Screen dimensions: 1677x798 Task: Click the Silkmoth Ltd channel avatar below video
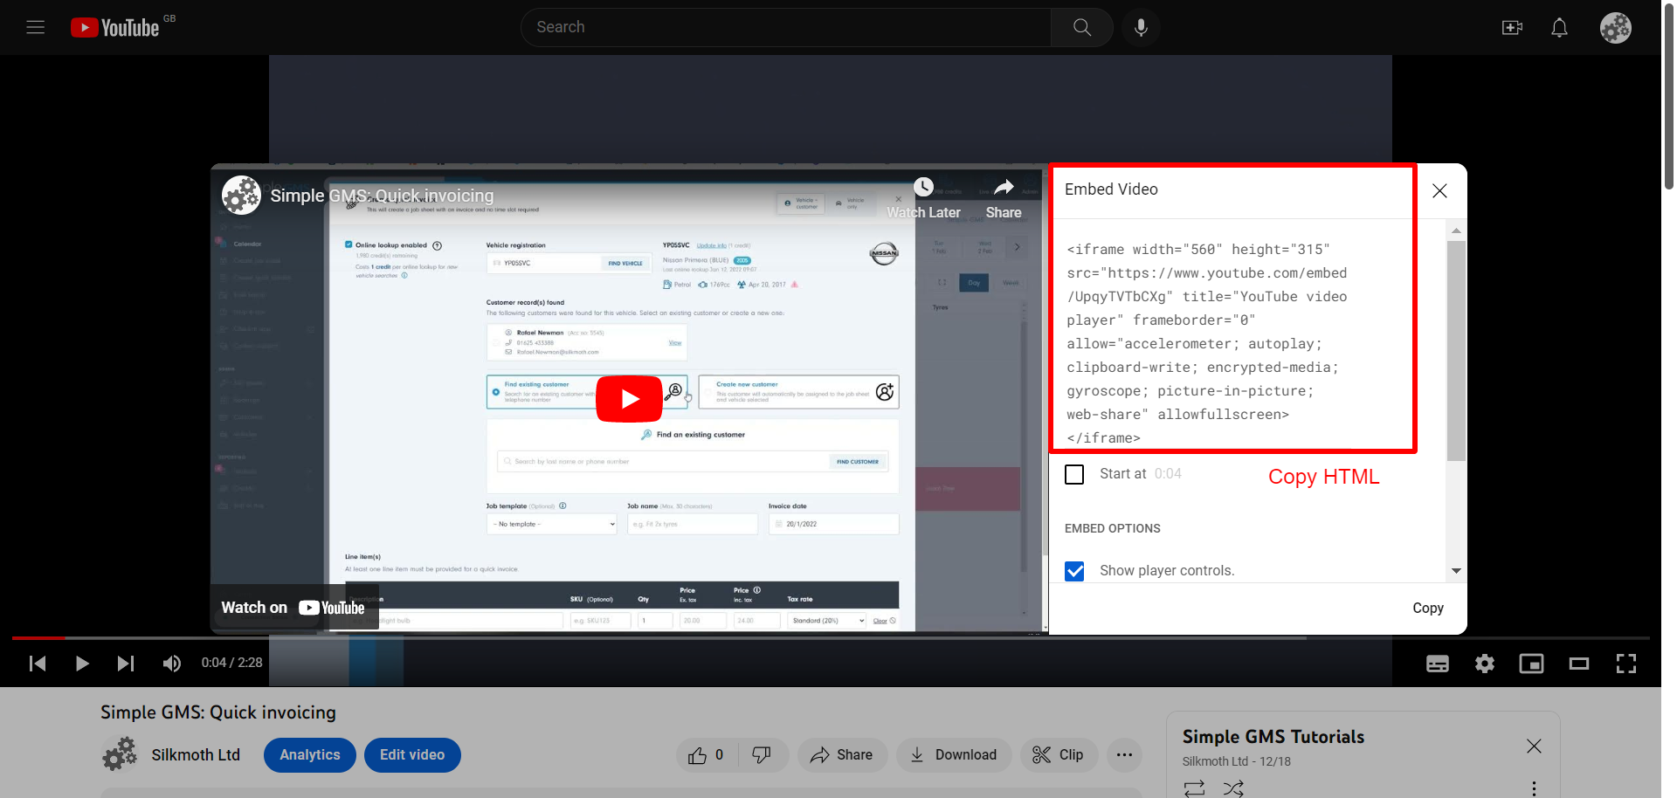120,754
